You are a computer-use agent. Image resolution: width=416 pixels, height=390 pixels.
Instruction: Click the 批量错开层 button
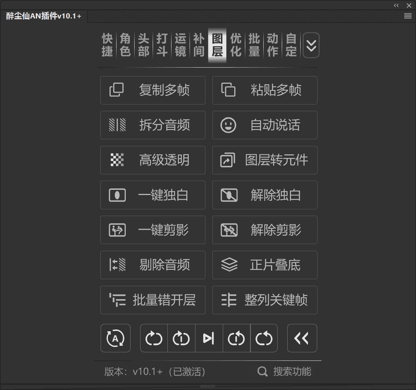click(x=153, y=300)
